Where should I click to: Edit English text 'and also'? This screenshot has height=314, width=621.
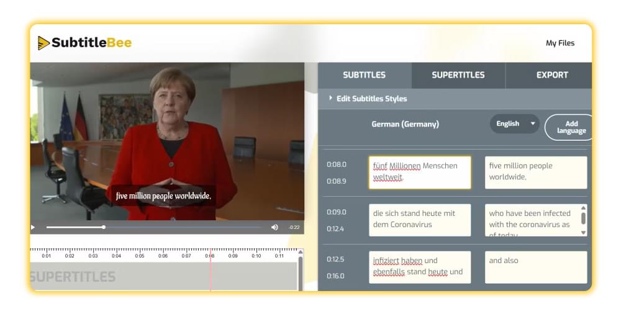tap(536, 267)
